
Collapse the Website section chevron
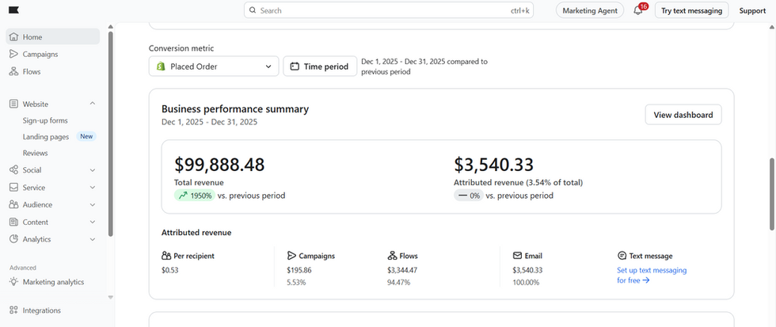(93, 104)
